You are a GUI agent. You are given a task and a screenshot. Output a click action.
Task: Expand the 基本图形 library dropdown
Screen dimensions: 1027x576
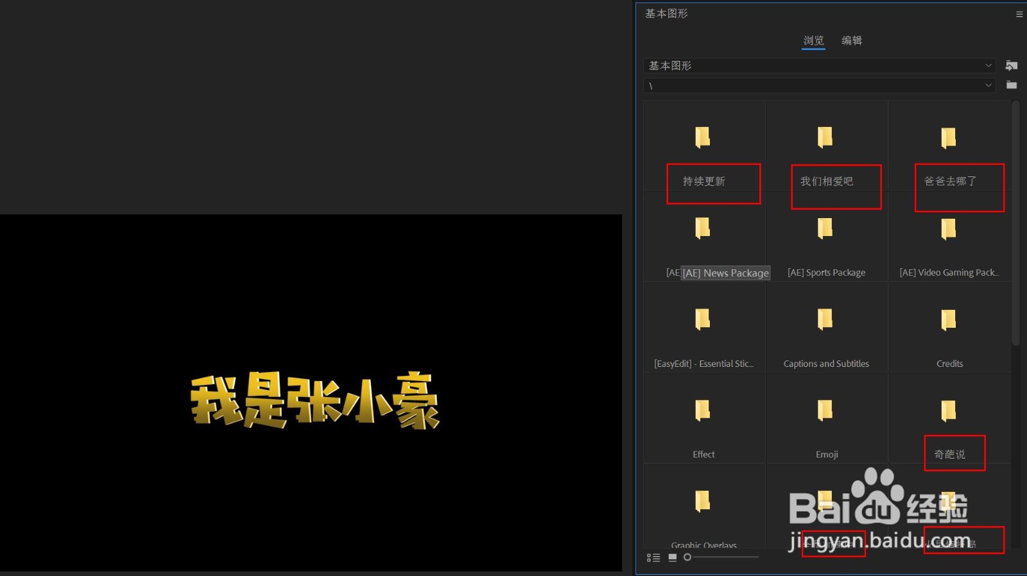point(819,65)
